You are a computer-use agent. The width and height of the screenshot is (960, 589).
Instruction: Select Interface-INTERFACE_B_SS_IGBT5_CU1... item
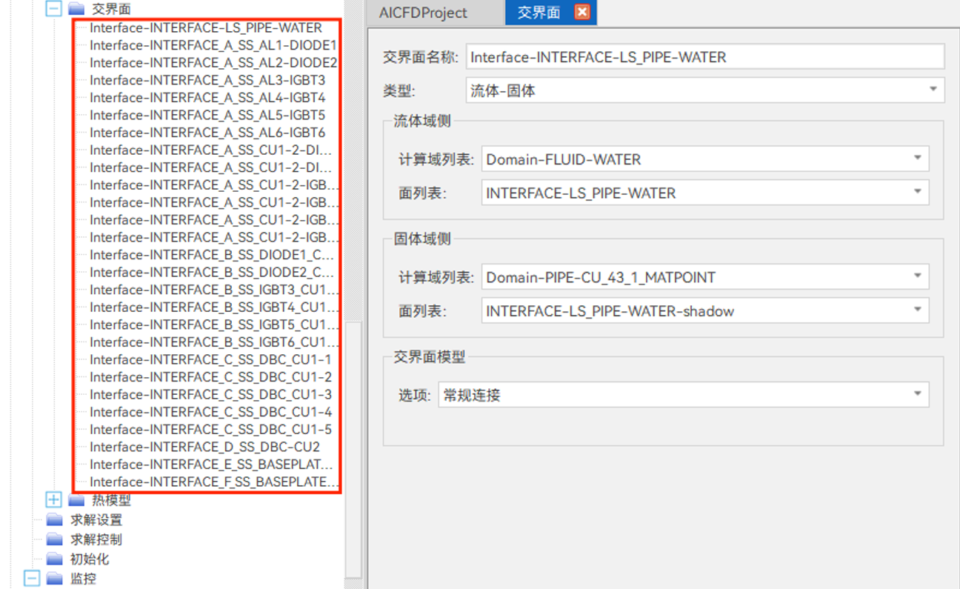point(214,325)
